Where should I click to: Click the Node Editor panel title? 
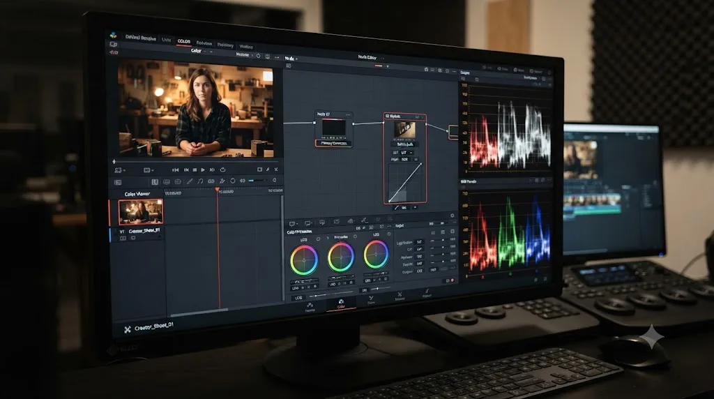[x=367, y=57]
